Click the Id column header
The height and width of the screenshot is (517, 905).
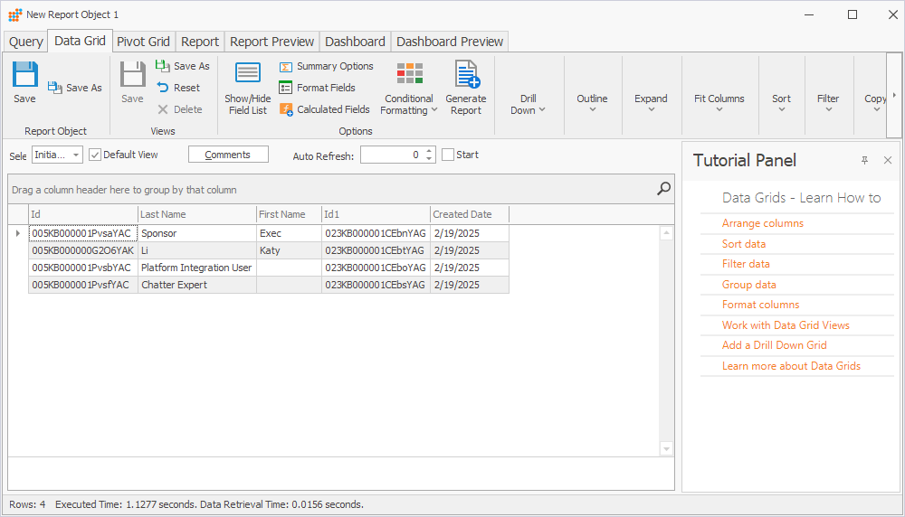pos(82,214)
